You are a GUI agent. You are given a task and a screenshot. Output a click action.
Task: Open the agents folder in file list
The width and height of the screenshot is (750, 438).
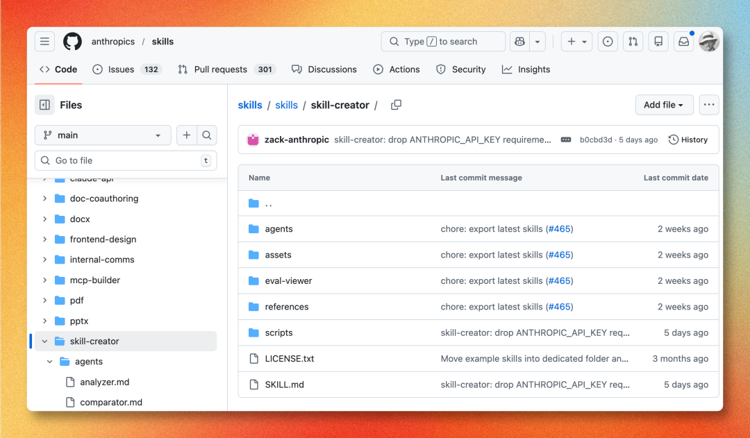click(279, 229)
